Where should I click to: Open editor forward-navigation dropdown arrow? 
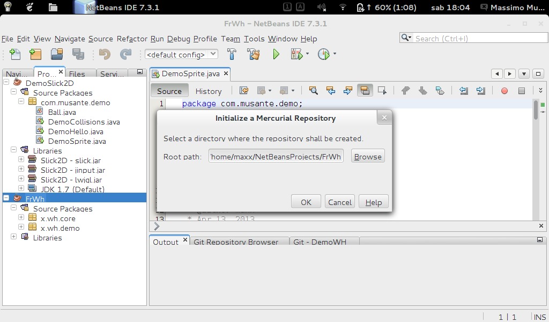[293, 91]
